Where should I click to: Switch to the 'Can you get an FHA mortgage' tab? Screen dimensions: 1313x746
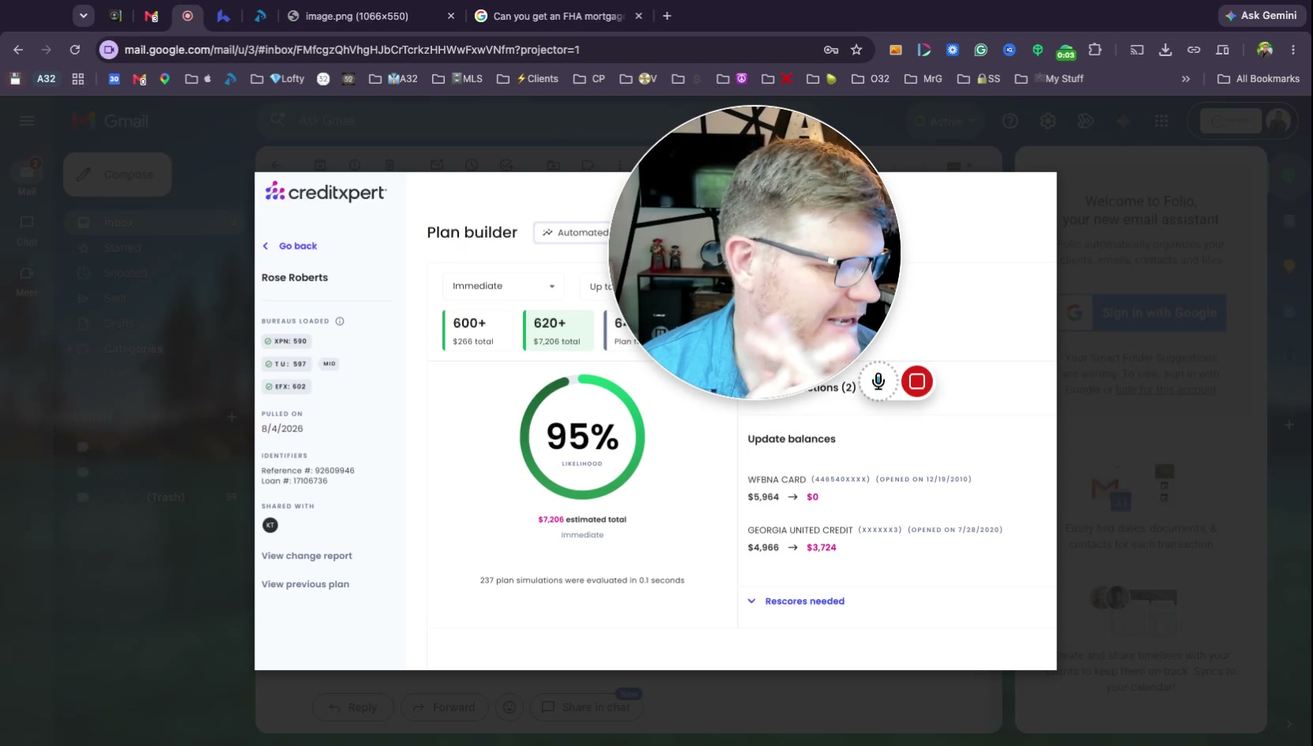click(558, 16)
